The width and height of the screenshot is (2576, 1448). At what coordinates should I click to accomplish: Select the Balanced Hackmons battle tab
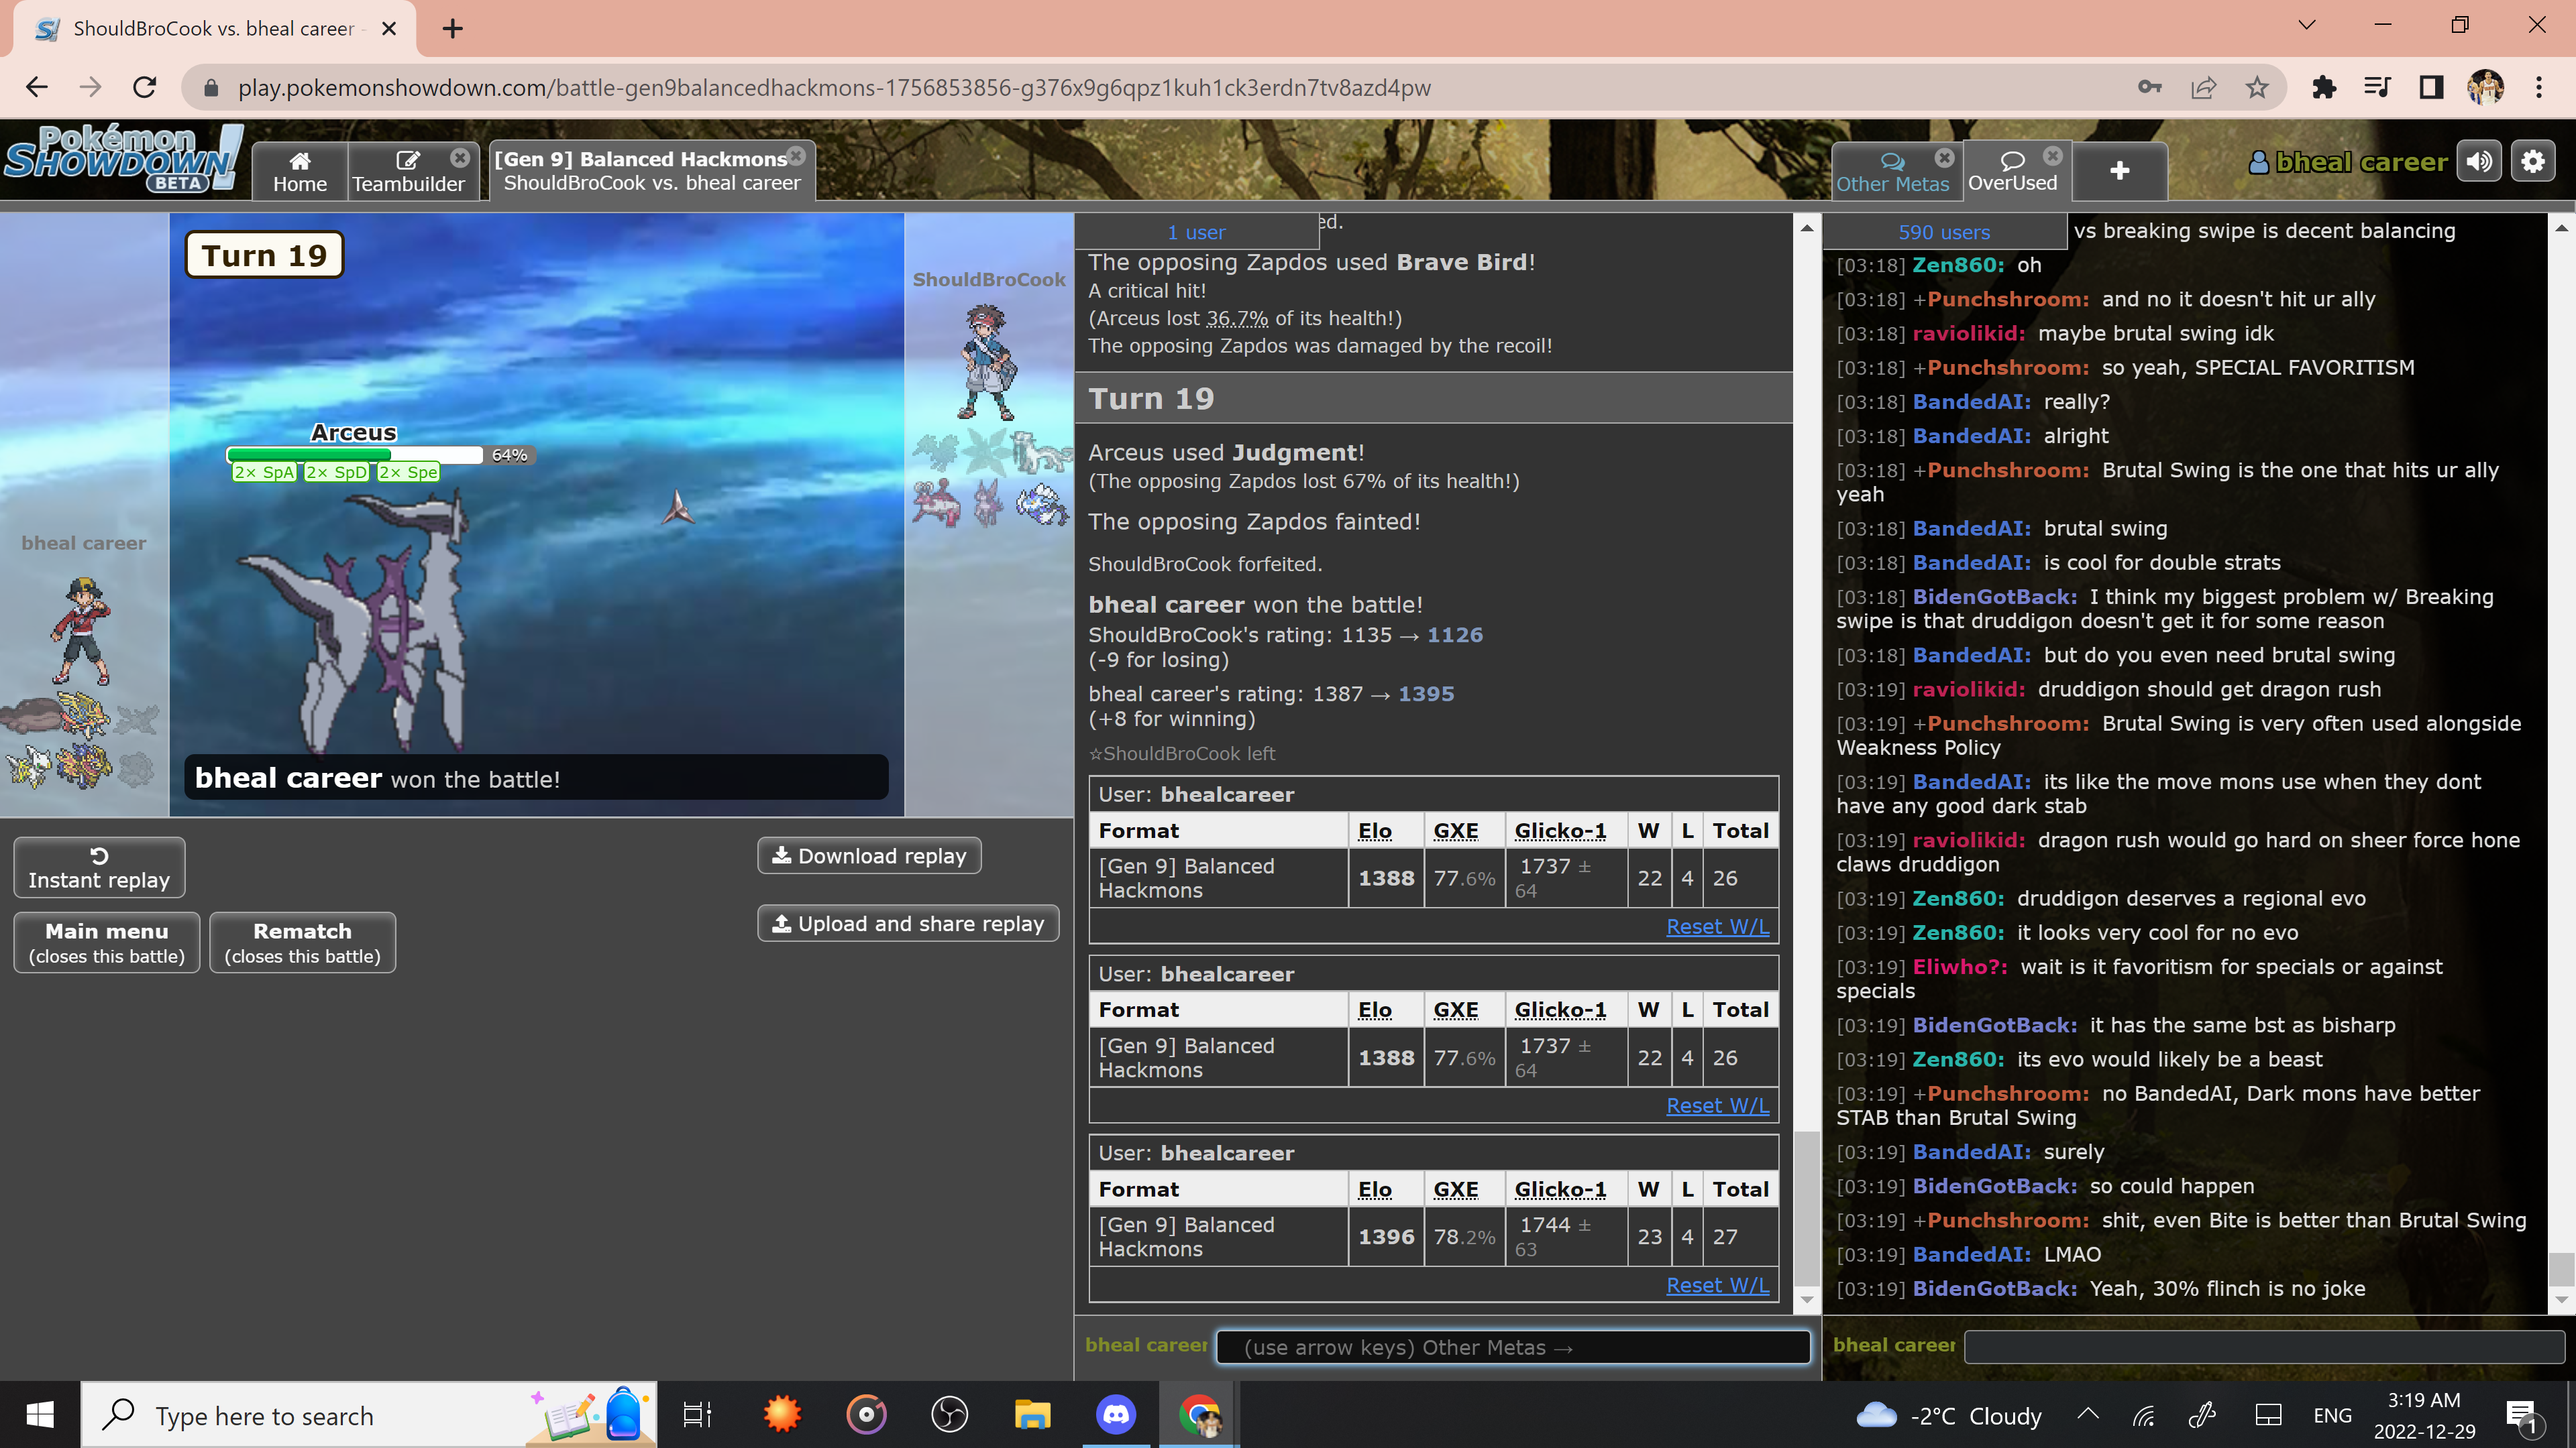pos(652,171)
